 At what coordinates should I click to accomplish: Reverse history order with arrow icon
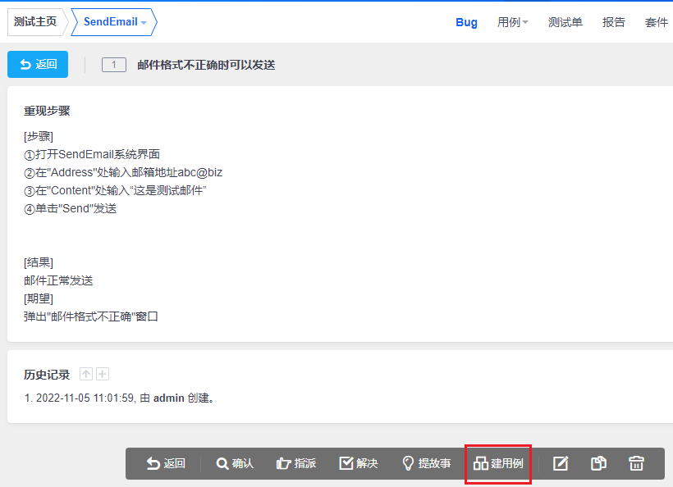coord(86,374)
